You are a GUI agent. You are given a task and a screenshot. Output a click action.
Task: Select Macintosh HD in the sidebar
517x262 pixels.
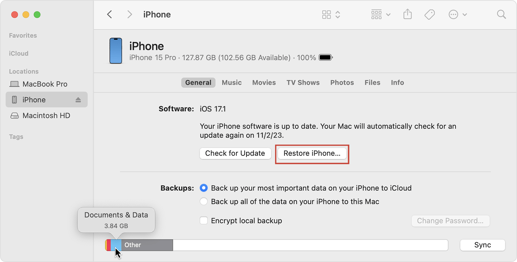pyautogui.click(x=46, y=116)
